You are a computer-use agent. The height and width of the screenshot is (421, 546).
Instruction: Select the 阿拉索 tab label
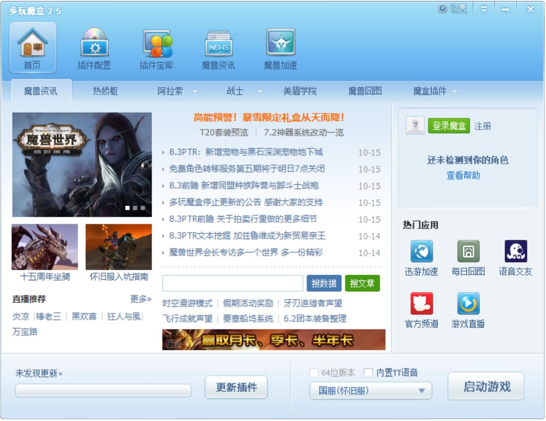pos(170,91)
